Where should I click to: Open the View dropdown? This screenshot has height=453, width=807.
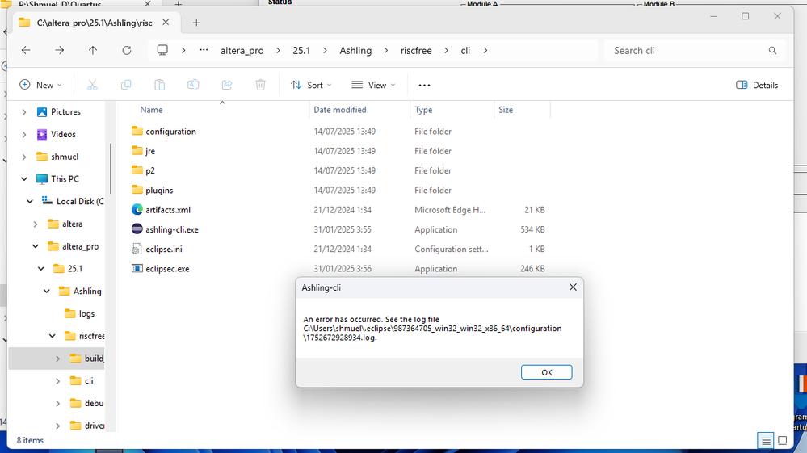374,86
